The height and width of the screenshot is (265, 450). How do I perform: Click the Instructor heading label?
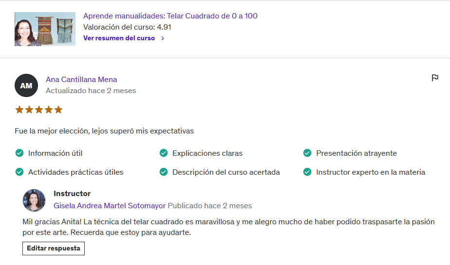pos(72,194)
